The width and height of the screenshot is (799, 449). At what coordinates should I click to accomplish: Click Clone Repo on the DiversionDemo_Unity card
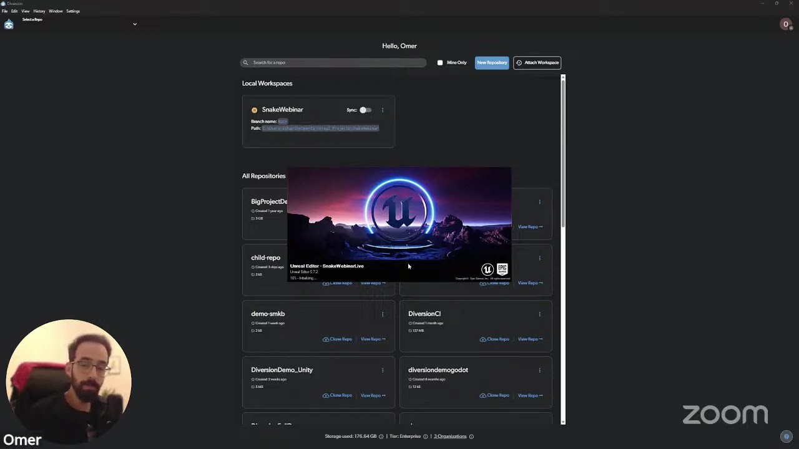337,395
